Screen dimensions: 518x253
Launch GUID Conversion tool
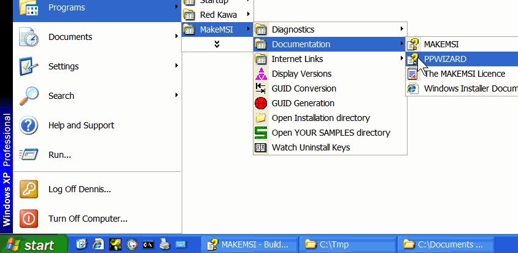304,88
